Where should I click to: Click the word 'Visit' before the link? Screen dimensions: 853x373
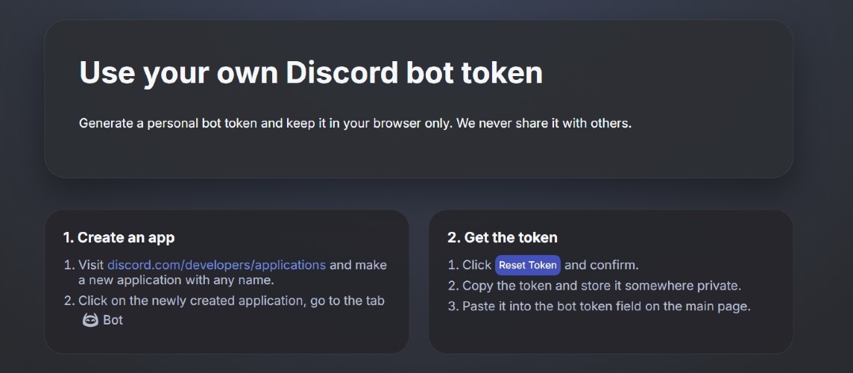click(91, 265)
